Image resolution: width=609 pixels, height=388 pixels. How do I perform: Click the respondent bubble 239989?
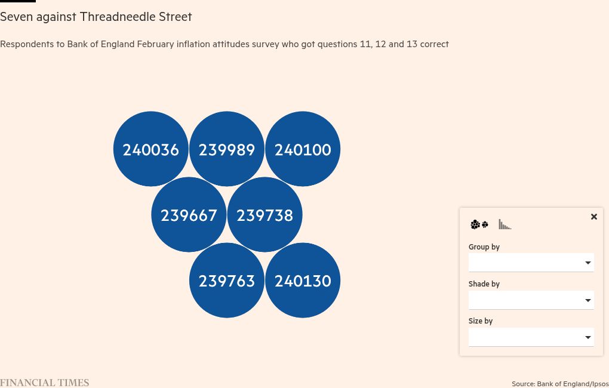(x=226, y=149)
